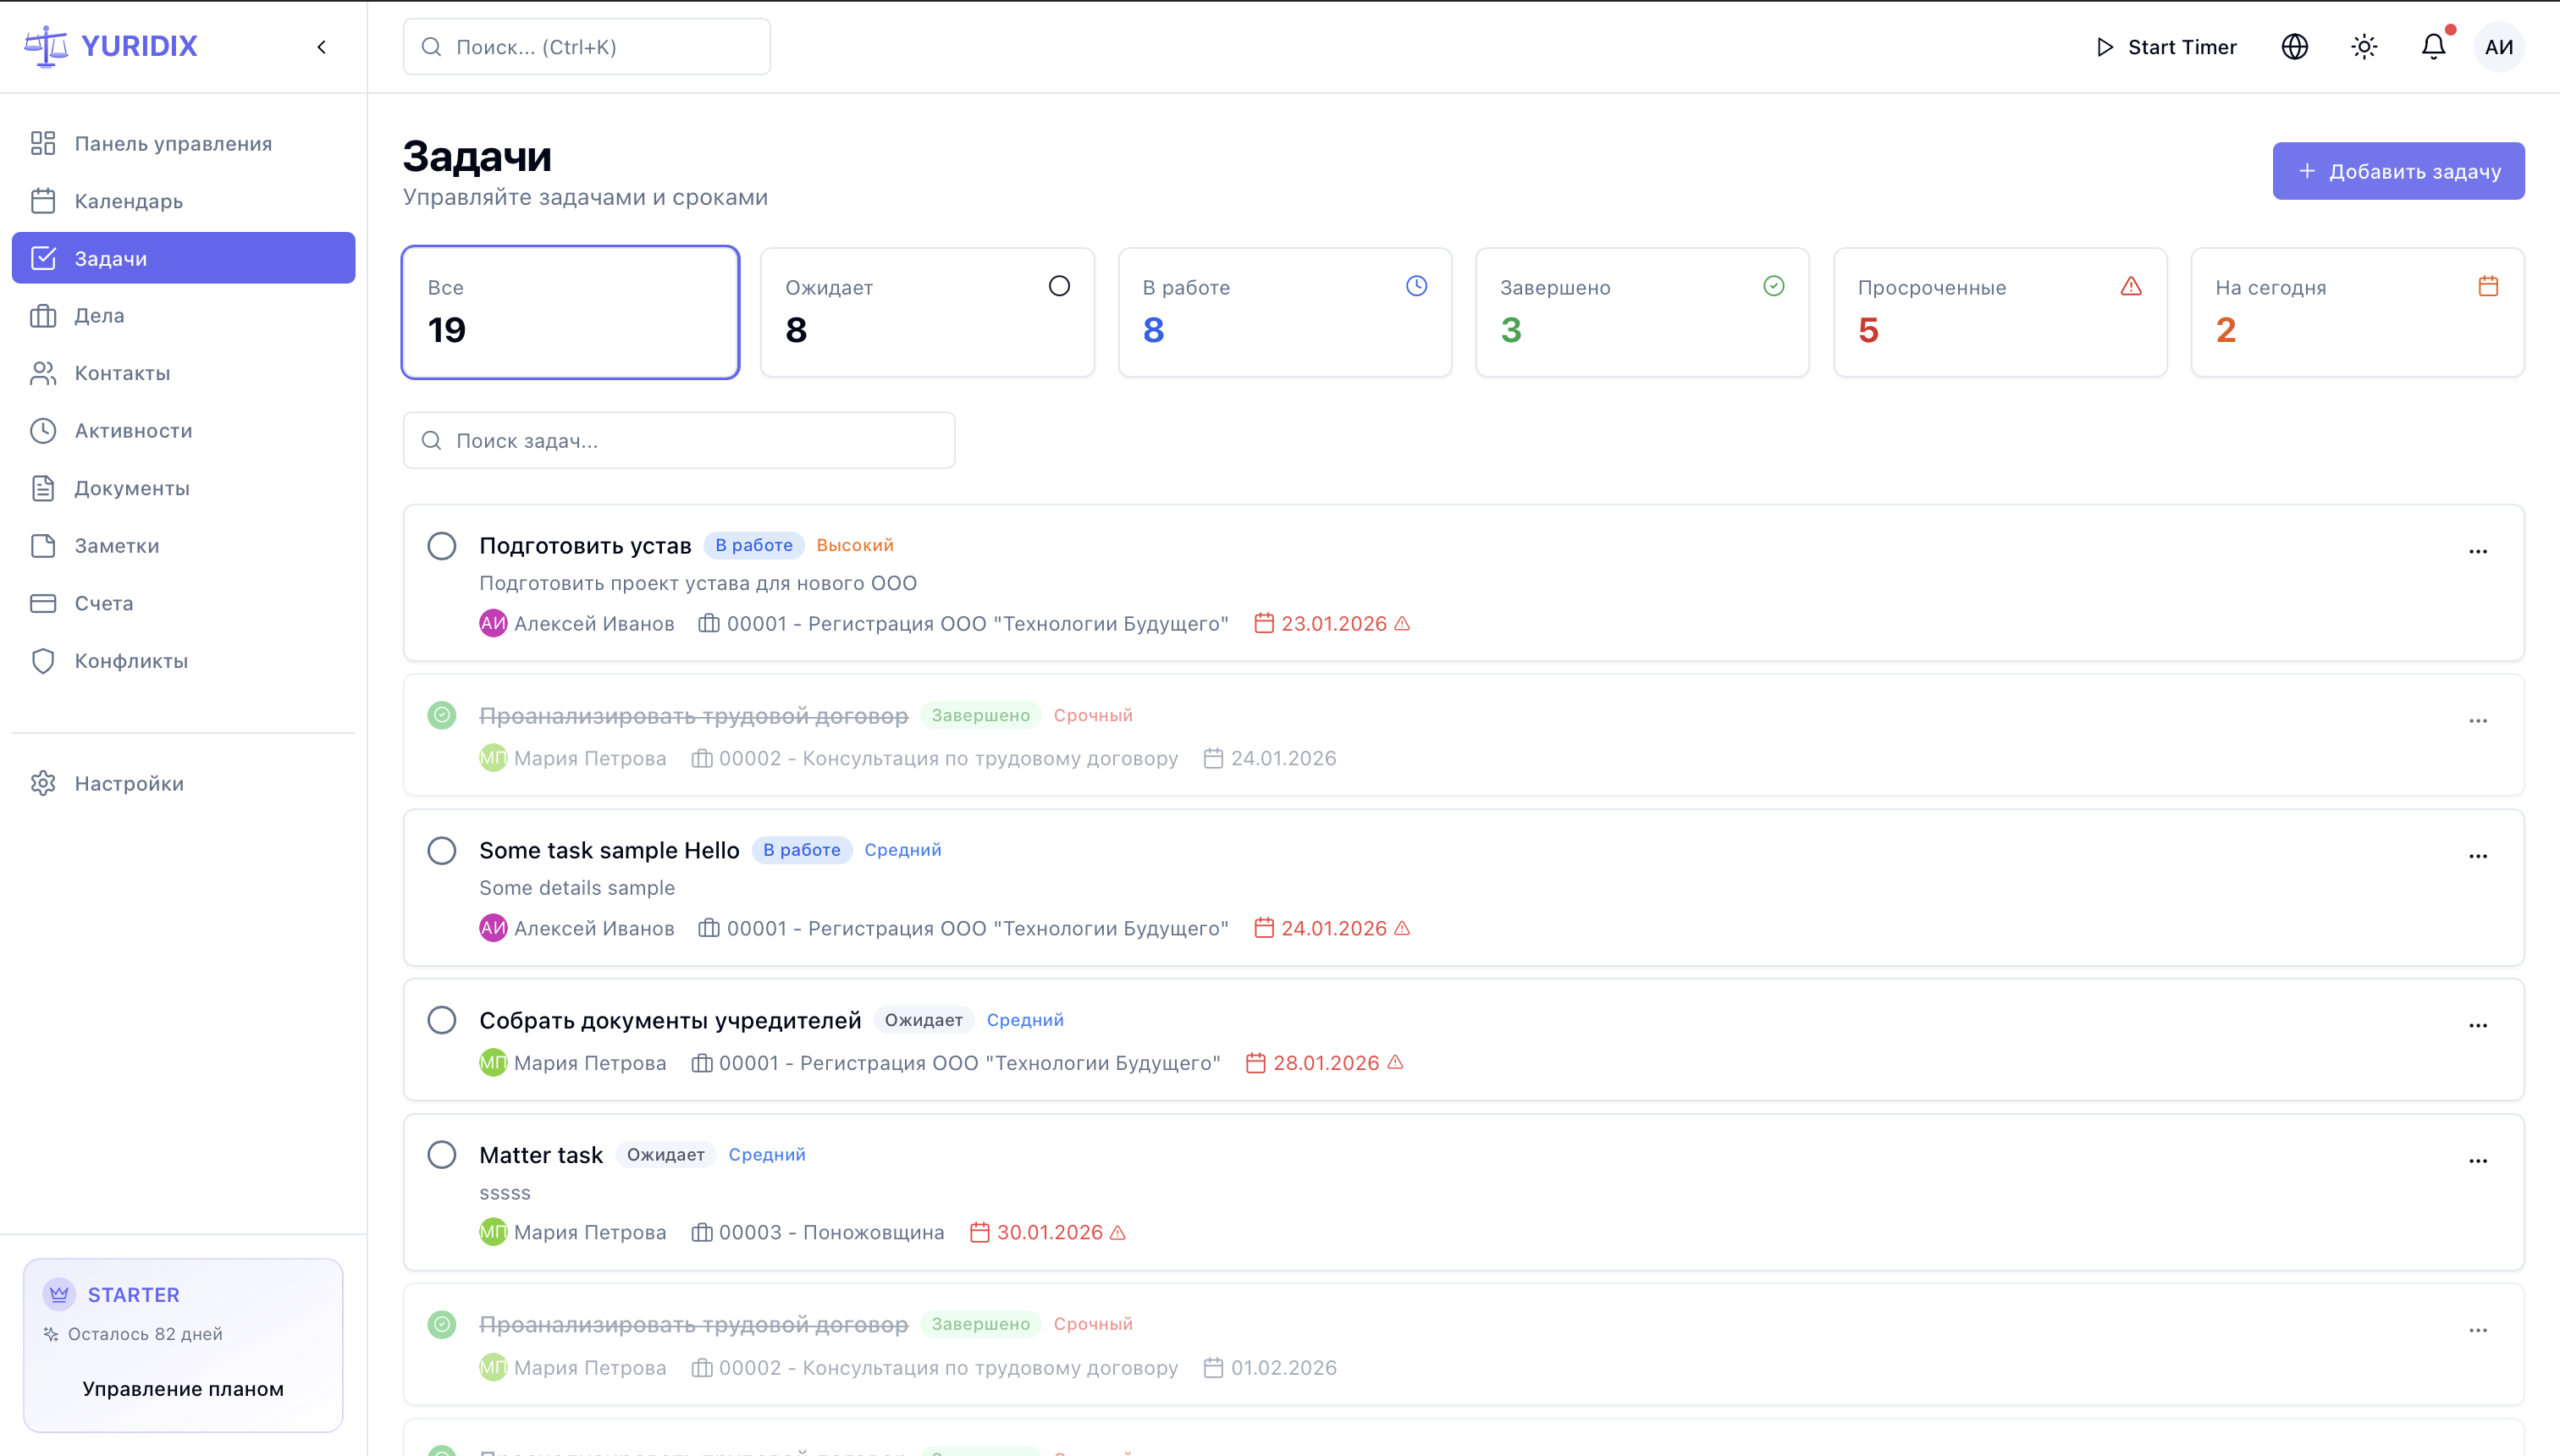Viewport: 2560px width, 1456px height.
Task: Select the Дела briefcase icon
Action: click(x=43, y=315)
